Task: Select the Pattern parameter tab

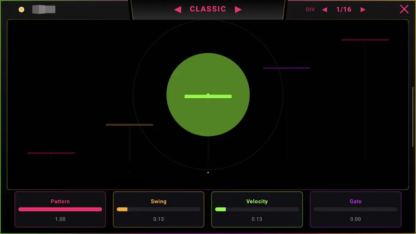Action: [60, 209]
